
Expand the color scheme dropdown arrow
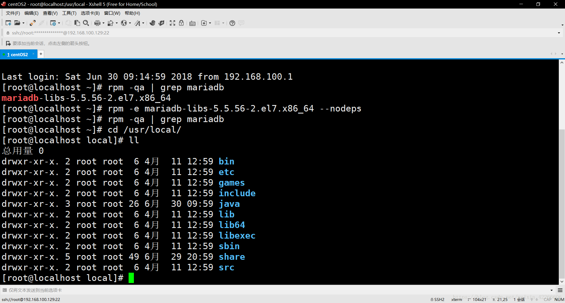[117, 23]
